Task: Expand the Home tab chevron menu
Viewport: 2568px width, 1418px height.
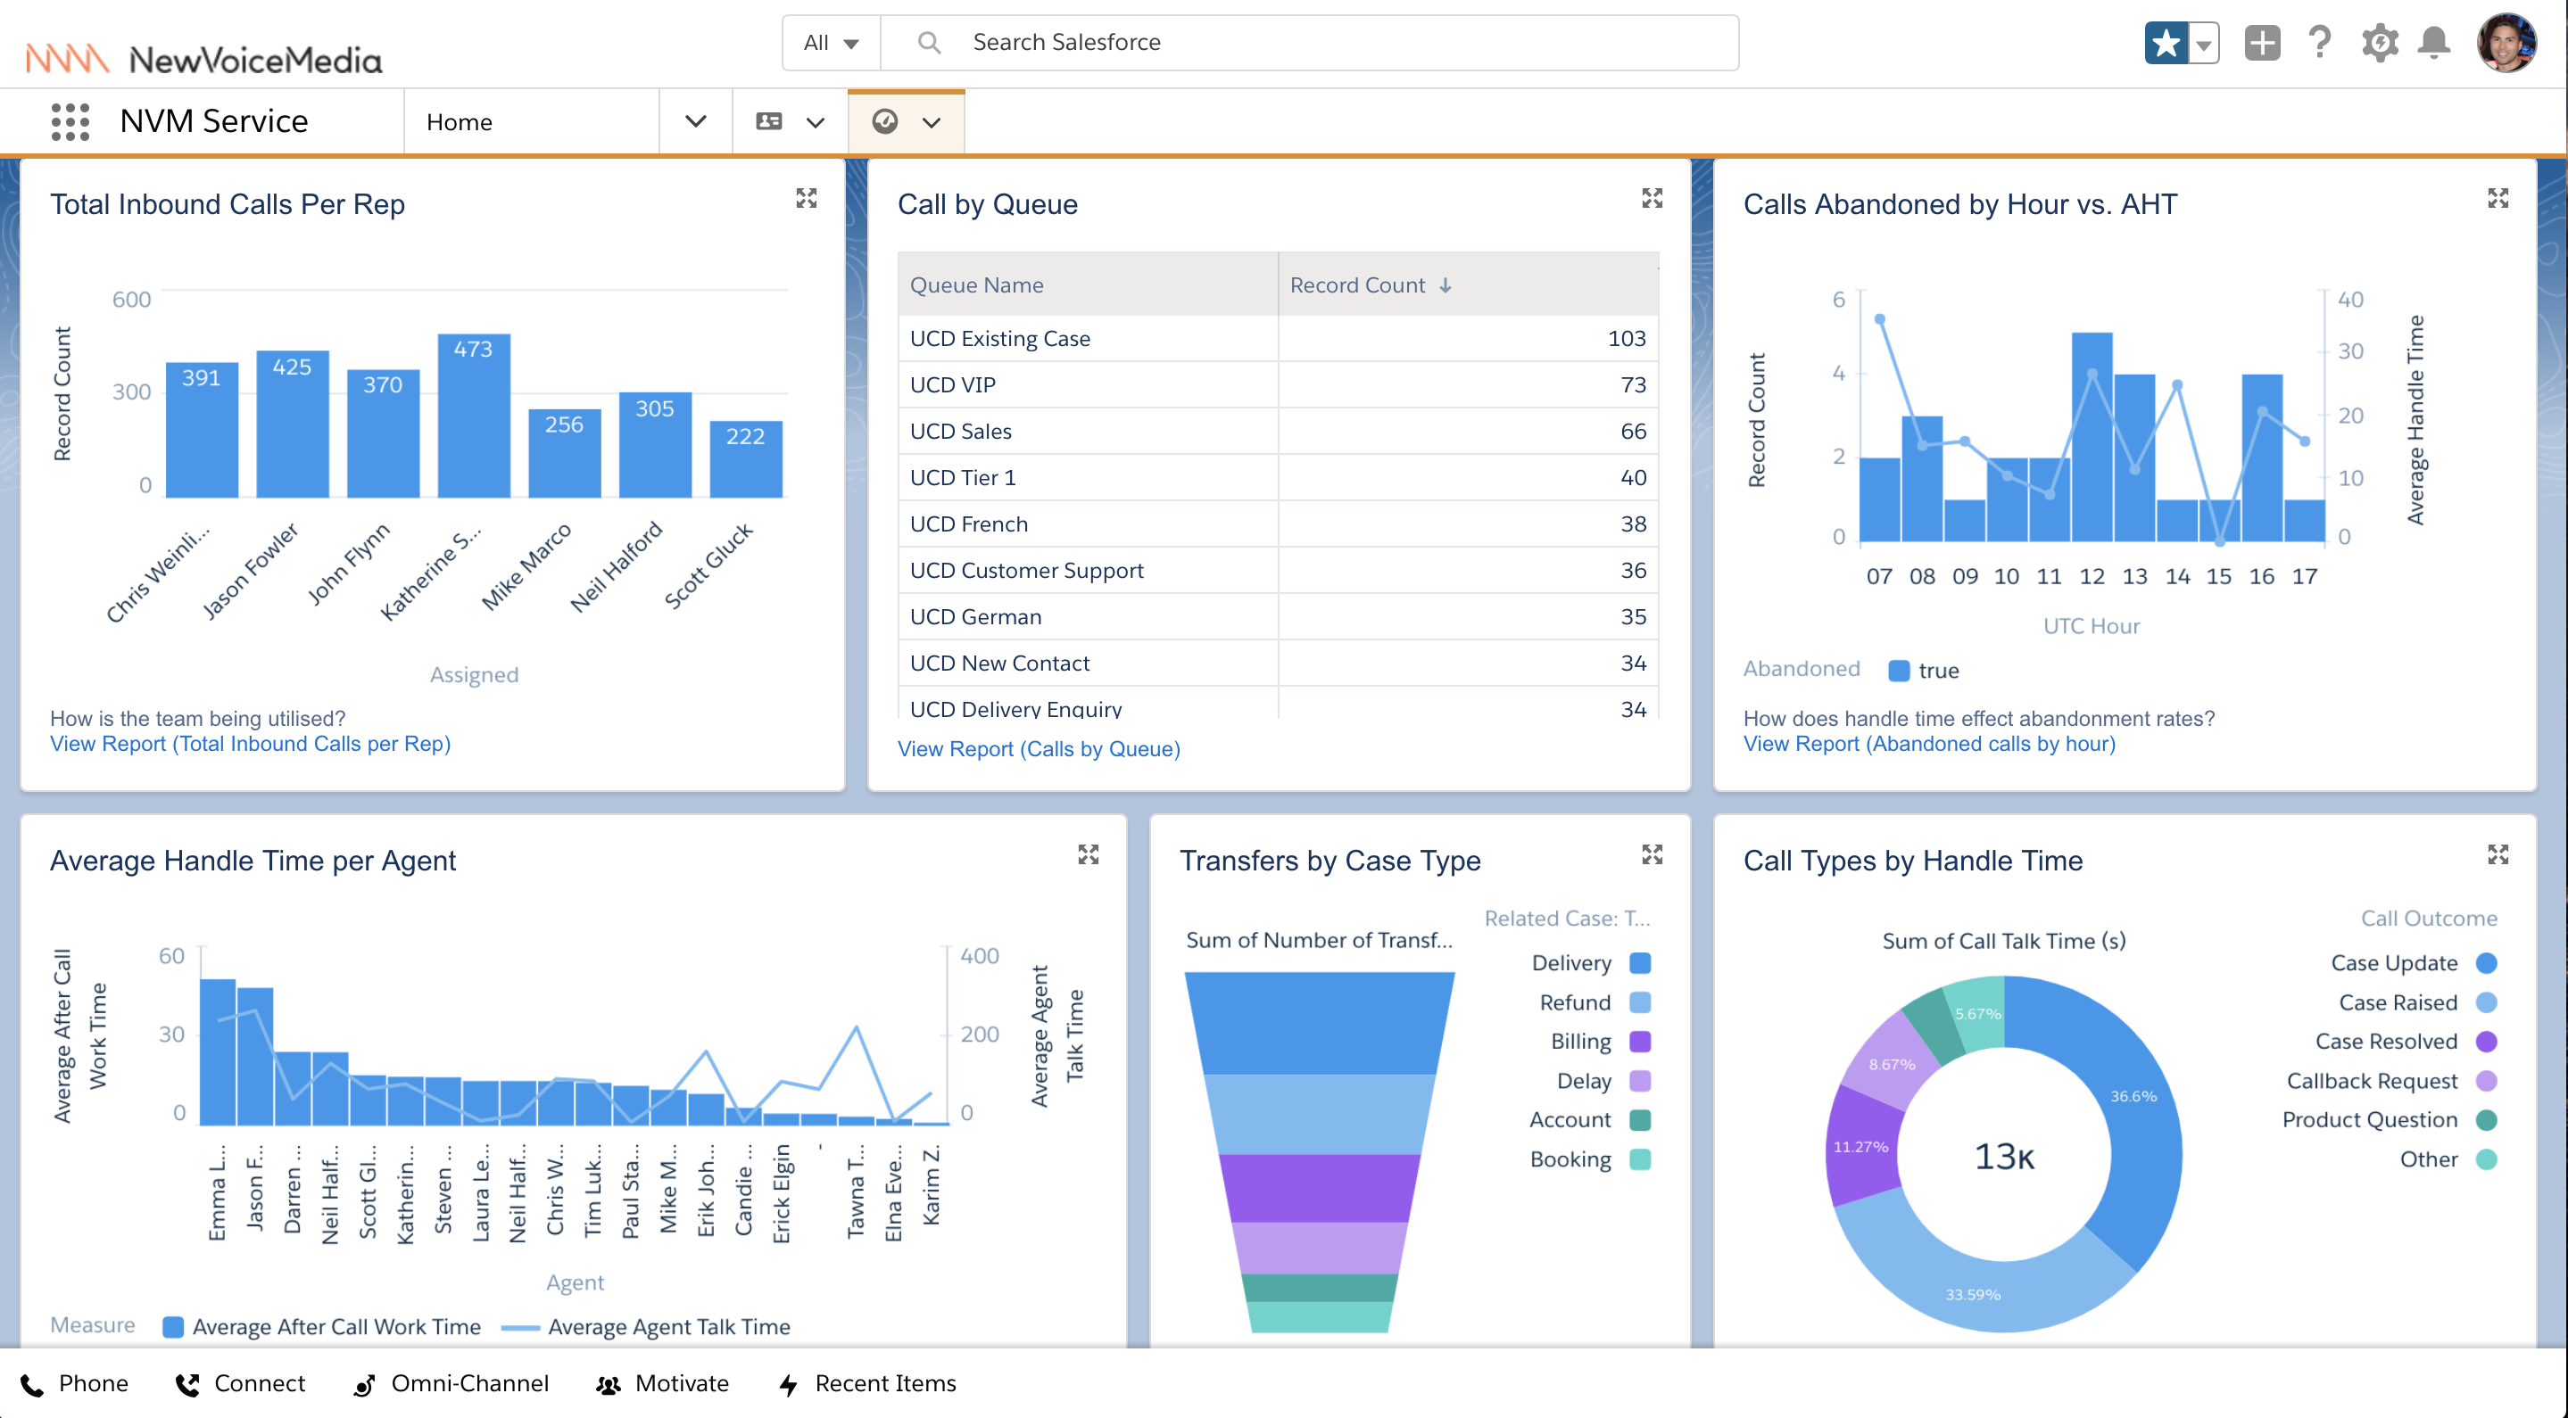Action: pyautogui.click(x=696, y=121)
